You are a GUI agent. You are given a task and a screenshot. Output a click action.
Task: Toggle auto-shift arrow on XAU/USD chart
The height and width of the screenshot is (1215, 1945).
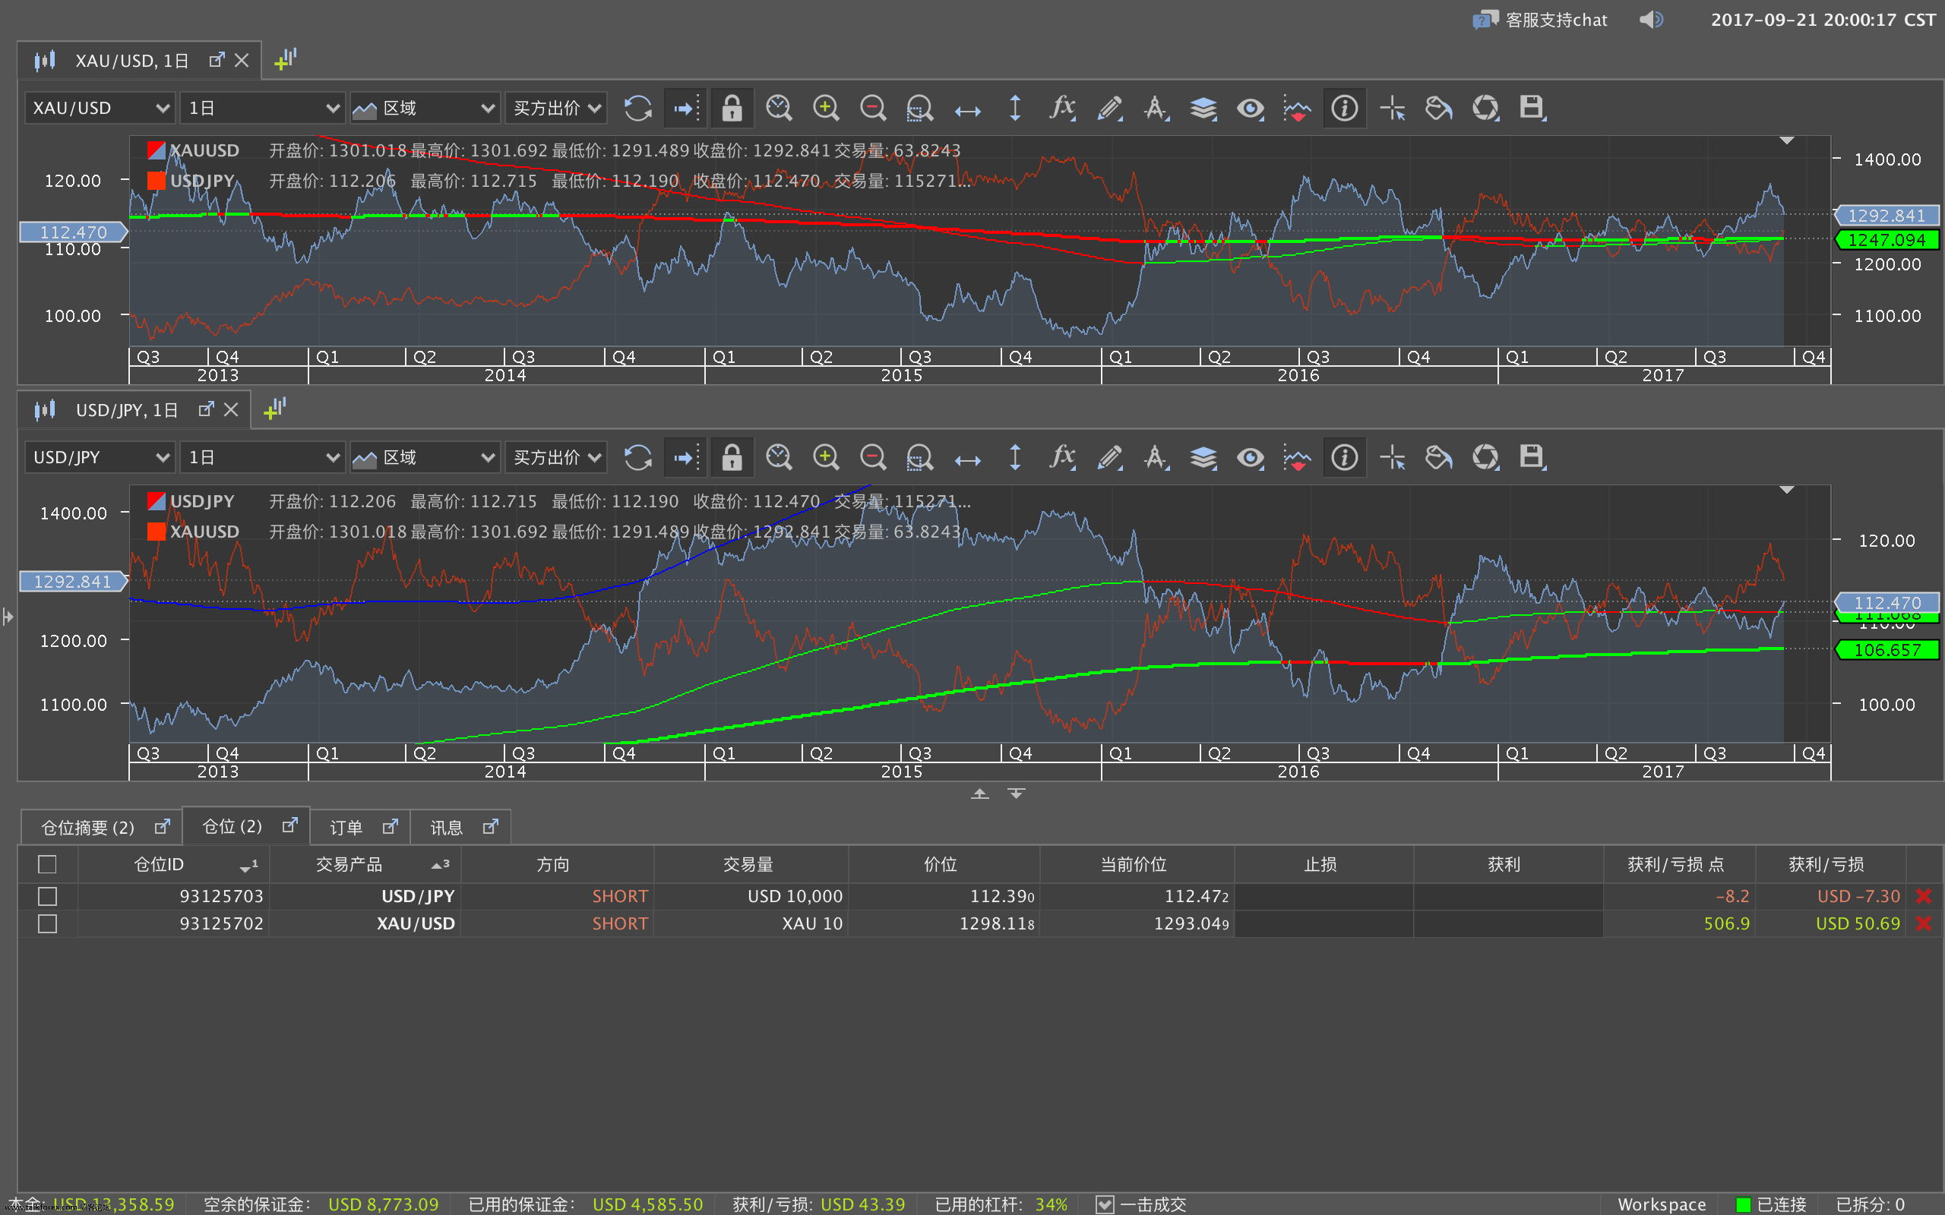click(685, 108)
